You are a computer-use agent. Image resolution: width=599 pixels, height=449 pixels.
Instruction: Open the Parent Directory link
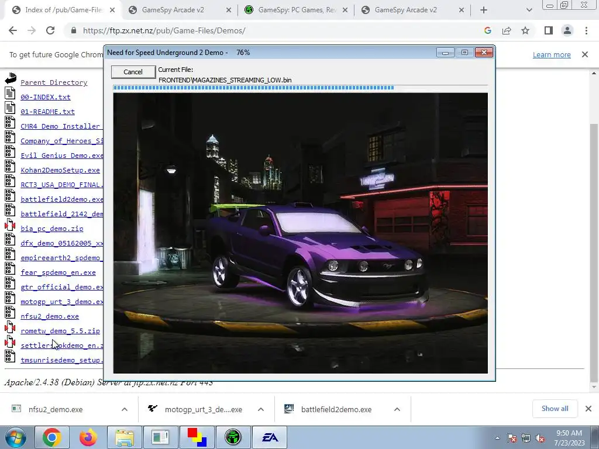54,82
